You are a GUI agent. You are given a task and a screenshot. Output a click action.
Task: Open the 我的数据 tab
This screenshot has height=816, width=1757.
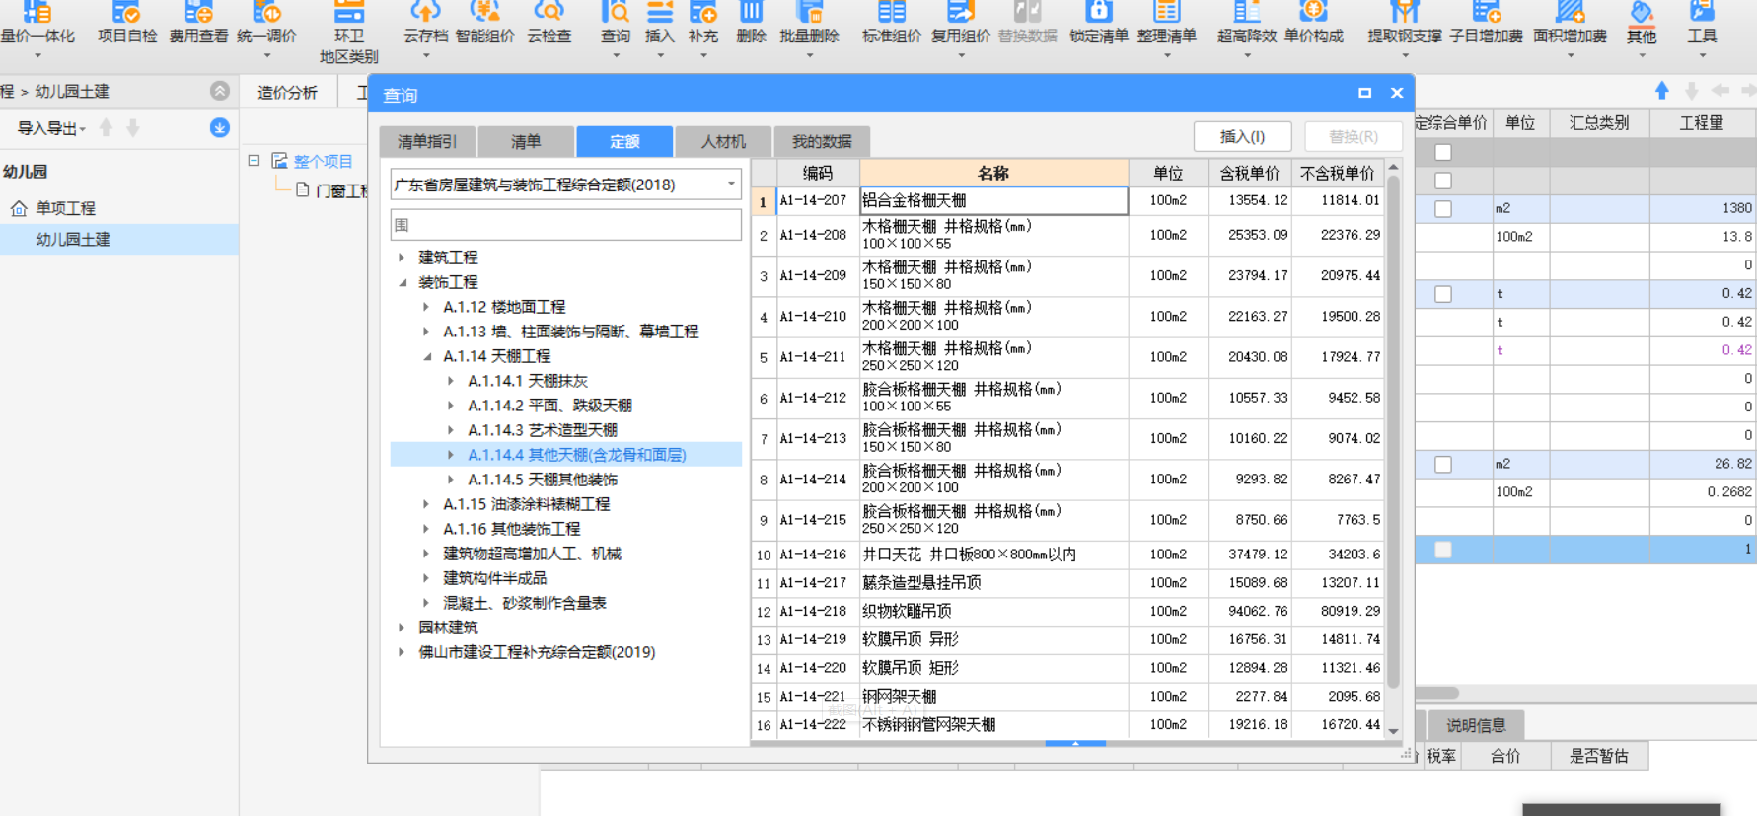point(822,142)
